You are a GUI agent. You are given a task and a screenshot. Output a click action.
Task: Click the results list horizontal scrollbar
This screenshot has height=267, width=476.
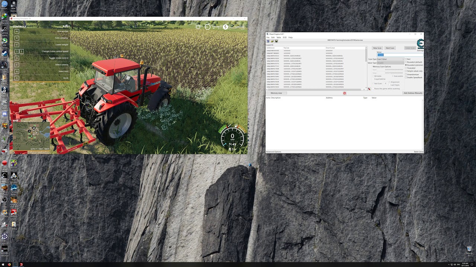(x=316, y=89)
